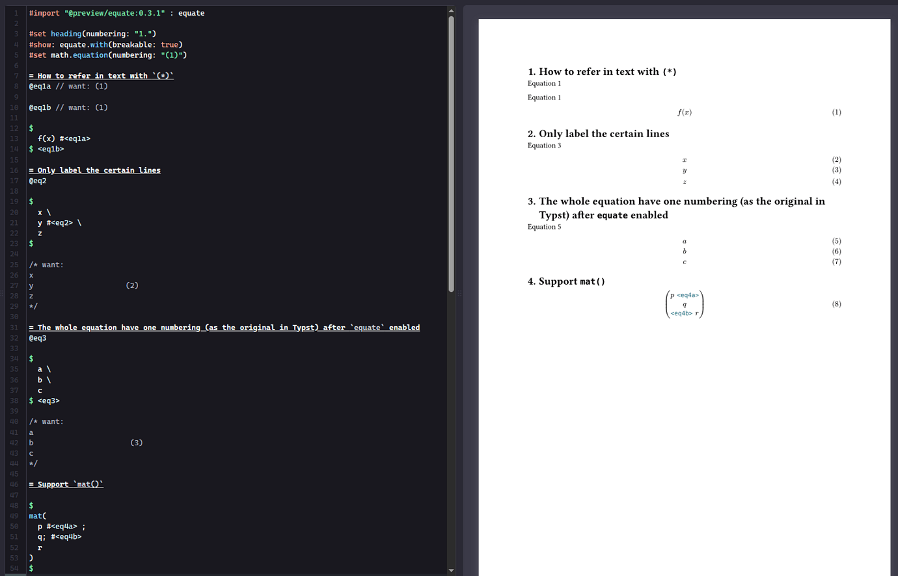Click the "1. How to refer in text" heading
Screen dimensions: 898x576
point(602,72)
